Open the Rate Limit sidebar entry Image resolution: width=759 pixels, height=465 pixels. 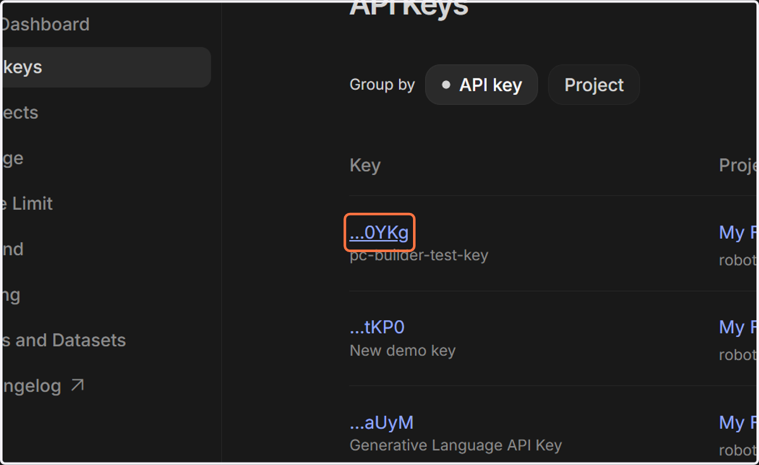coord(27,203)
